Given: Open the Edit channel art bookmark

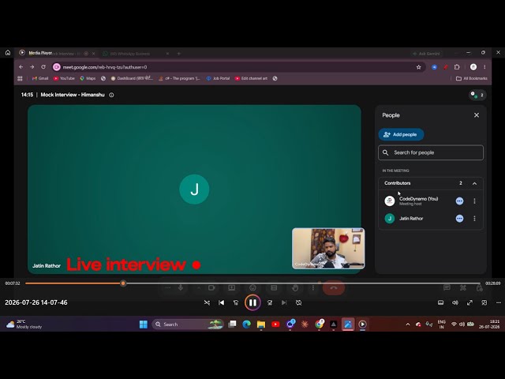Looking at the screenshot, I should pyautogui.click(x=251, y=78).
